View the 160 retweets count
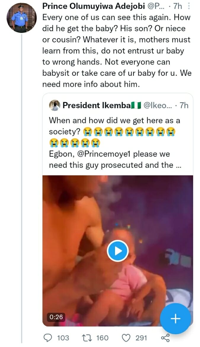200x347 pixels. click(x=102, y=338)
